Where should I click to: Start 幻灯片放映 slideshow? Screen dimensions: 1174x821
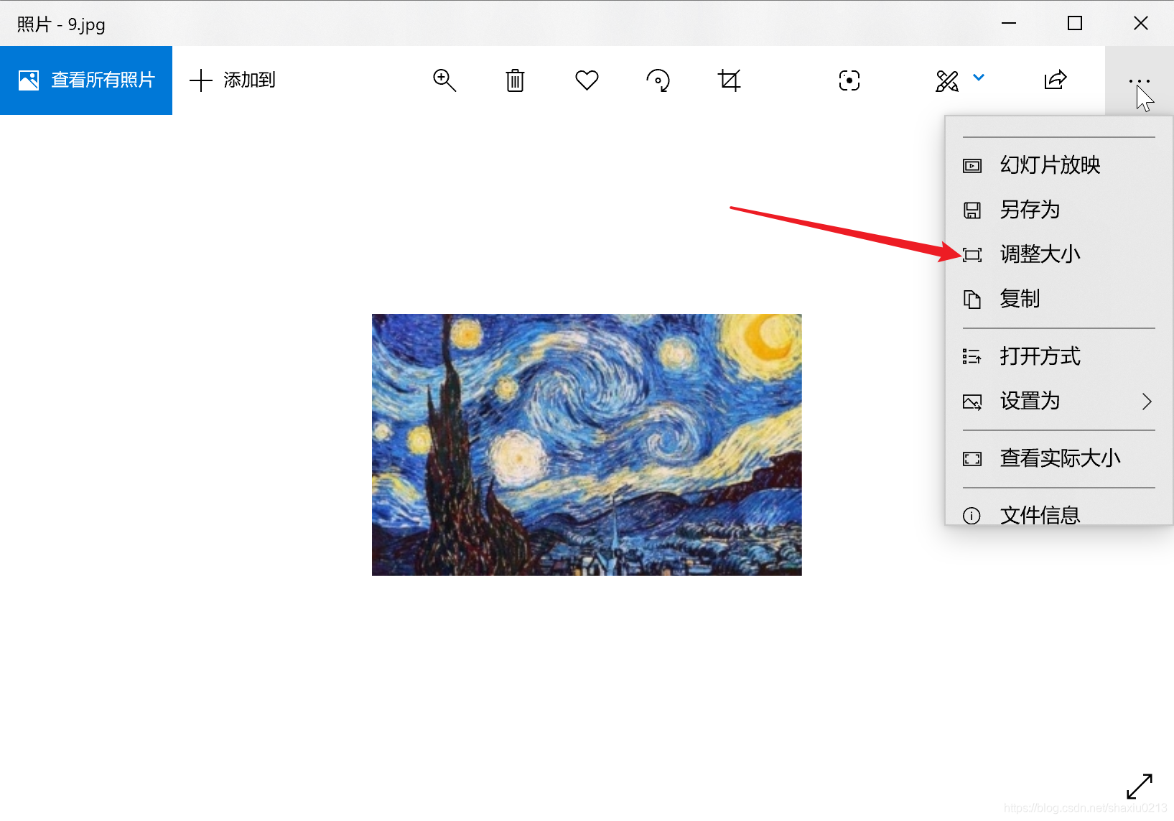[1059, 165]
